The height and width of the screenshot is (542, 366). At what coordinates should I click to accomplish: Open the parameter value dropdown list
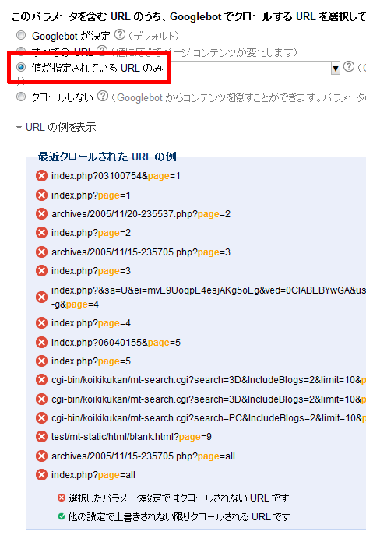[336, 68]
